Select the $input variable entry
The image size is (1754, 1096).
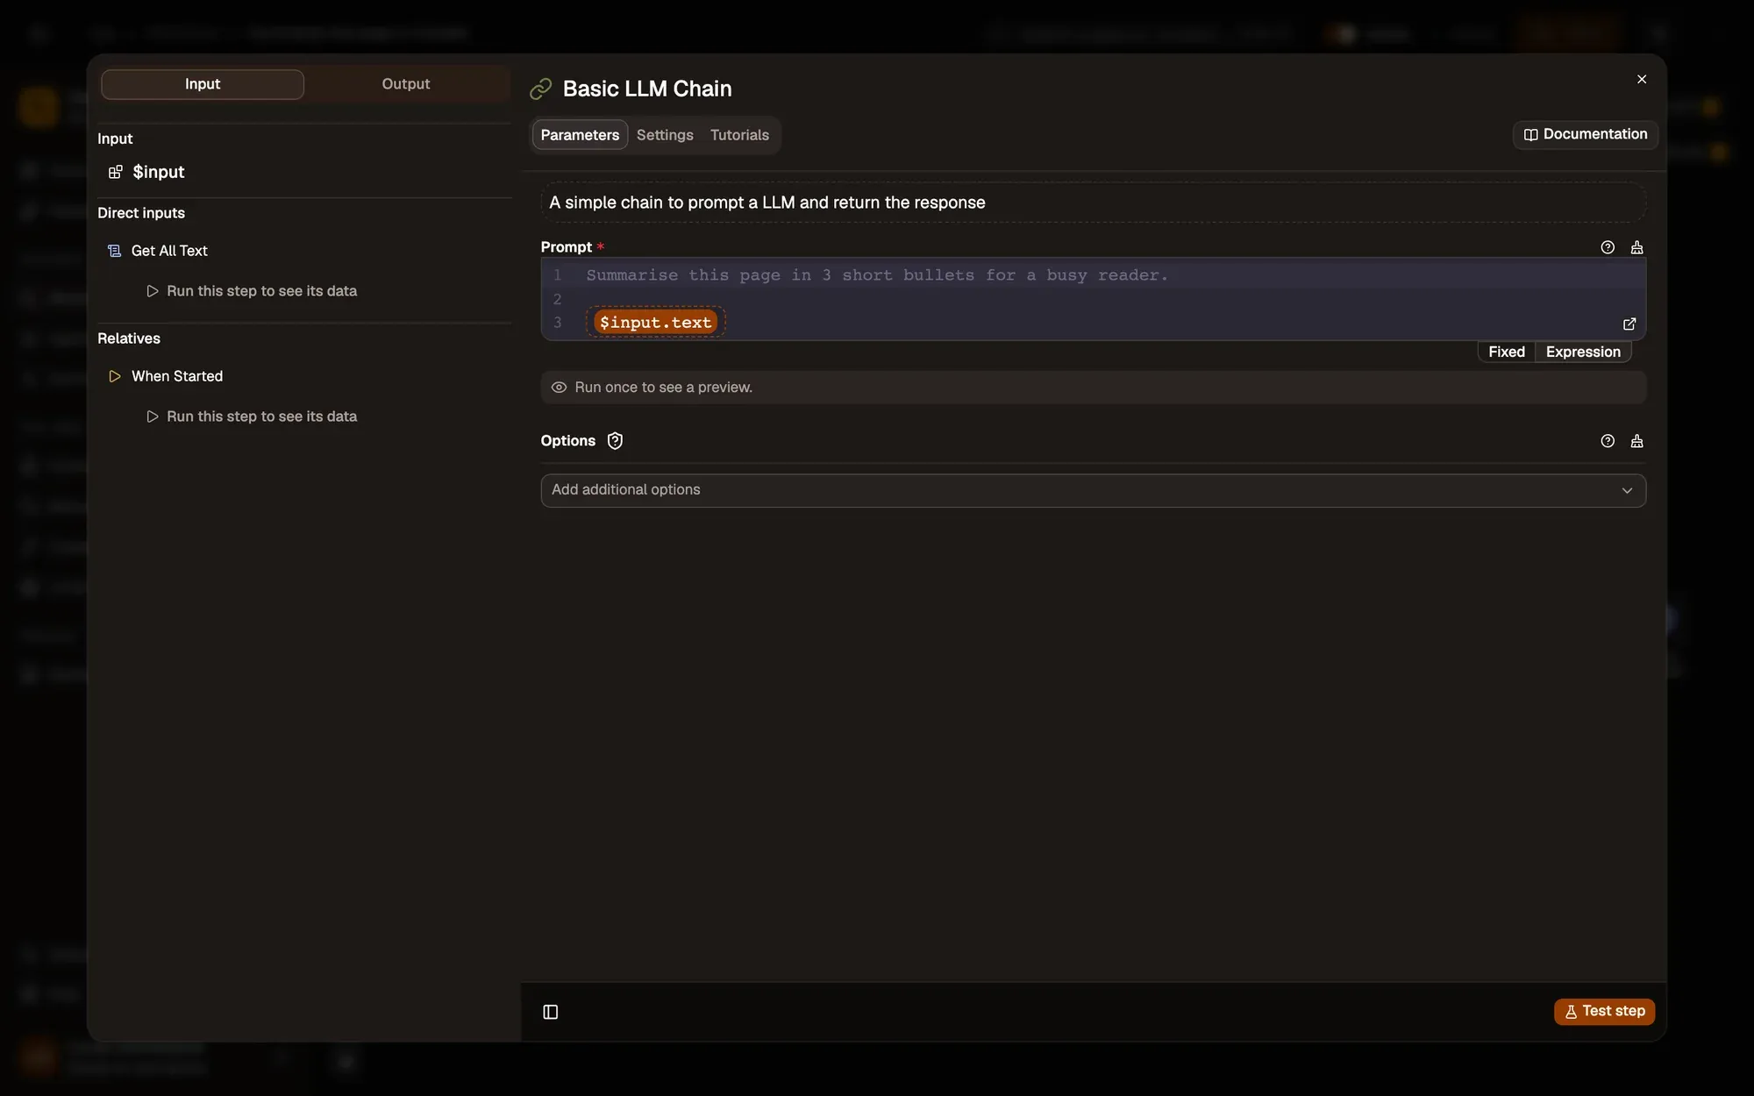point(158,172)
